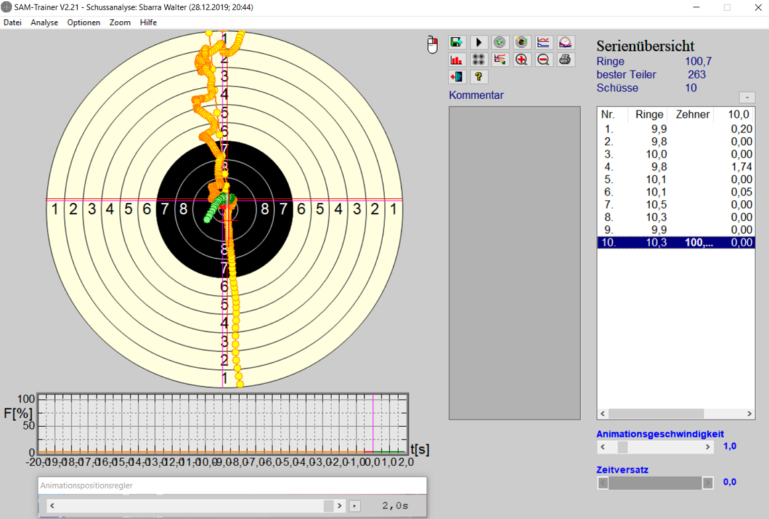The image size is (769, 519).
Task: Click the clock time curve chart icon
Action: pyautogui.click(x=565, y=42)
